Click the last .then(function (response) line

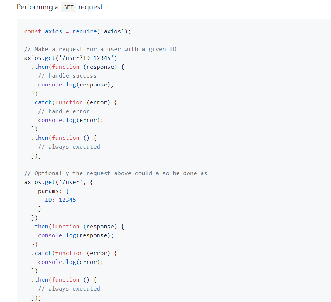click(x=78, y=227)
